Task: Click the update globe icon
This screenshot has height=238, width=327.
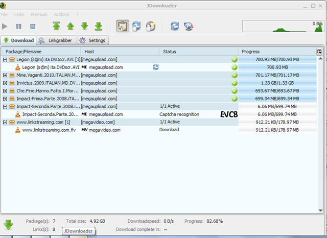Action: 189,26
